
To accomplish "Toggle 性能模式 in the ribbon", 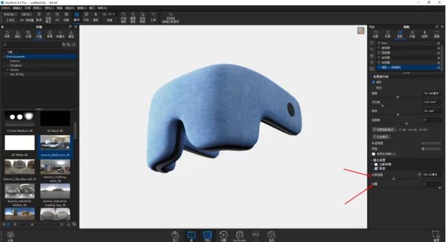I will (x=48, y=17).
